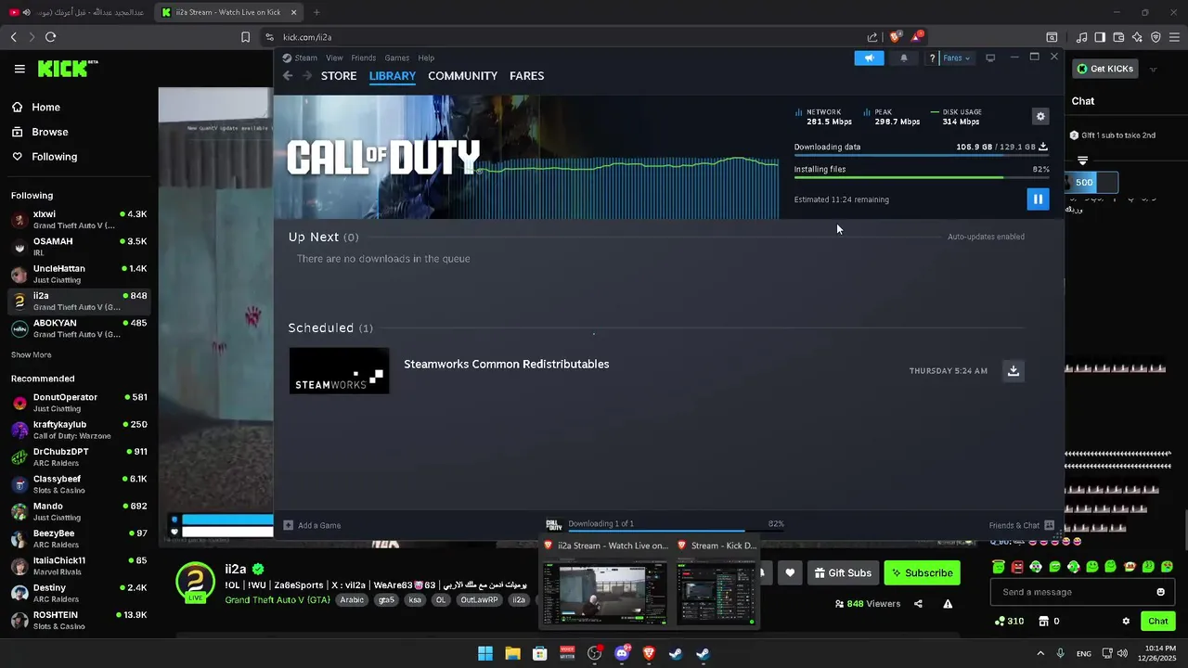This screenshot has height=668, width=1188.
Task: Open the Following page link
Action: coord(45,157)
